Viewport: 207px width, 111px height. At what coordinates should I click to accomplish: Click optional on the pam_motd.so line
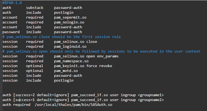click(x=34, y=71)
